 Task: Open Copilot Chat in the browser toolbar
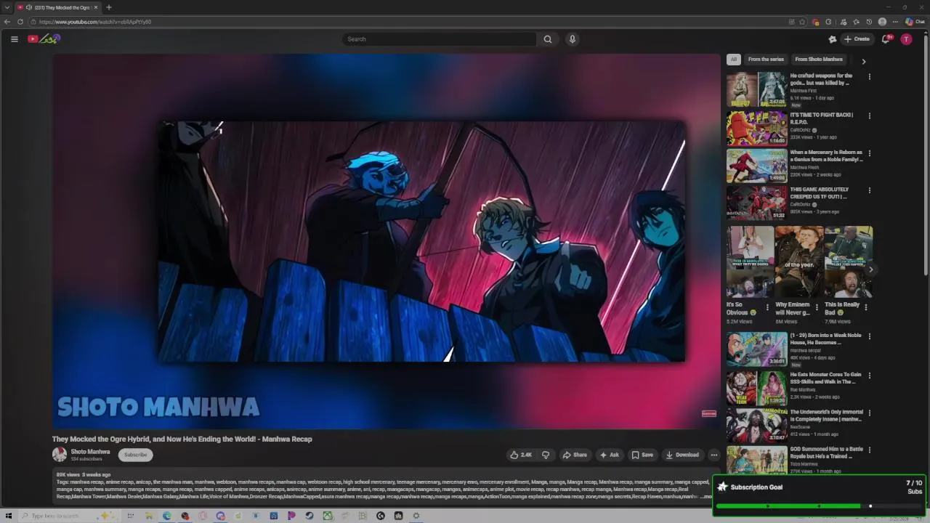[915, 22]
